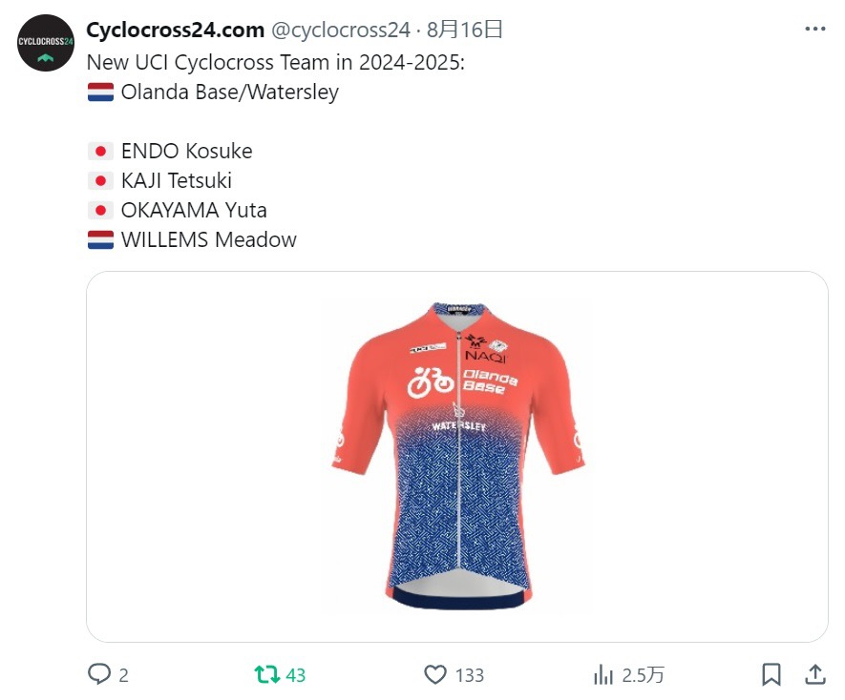
Task: Open the reply comment icon
Action: 99,674
